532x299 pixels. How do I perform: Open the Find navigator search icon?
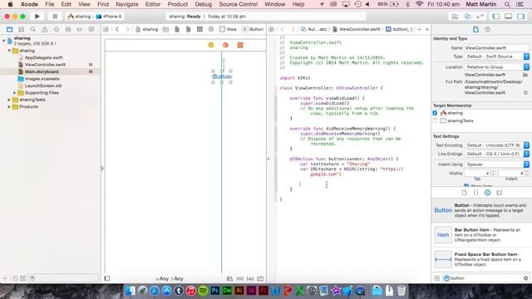coord(33,30)
